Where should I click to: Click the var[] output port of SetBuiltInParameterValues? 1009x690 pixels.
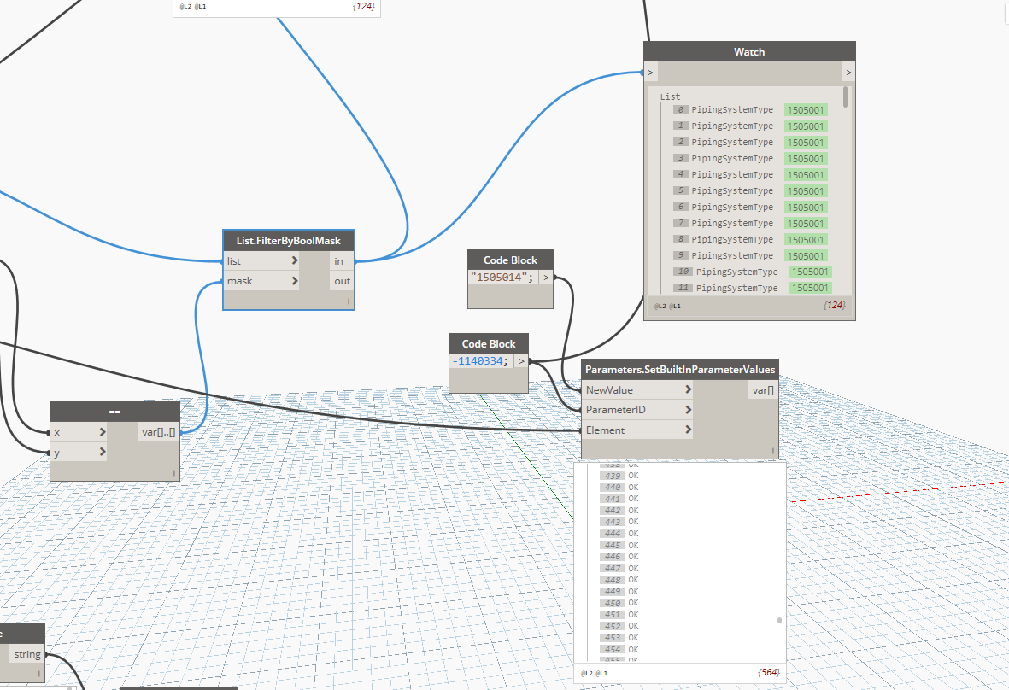(763, 389)
